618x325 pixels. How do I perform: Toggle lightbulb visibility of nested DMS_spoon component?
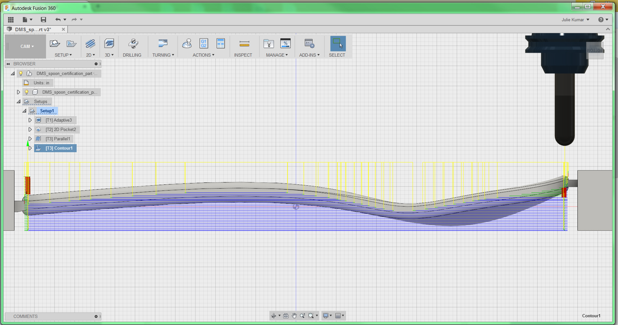click(x=27, y=92)
